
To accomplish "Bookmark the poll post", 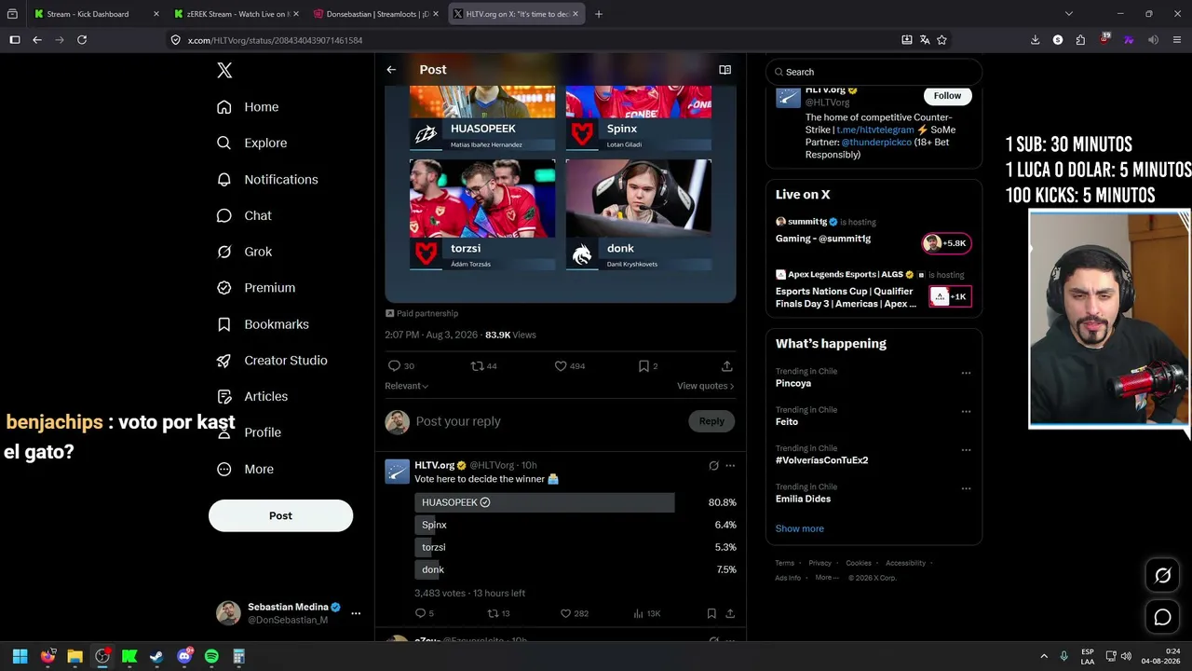I will click(x=711, y=613).
